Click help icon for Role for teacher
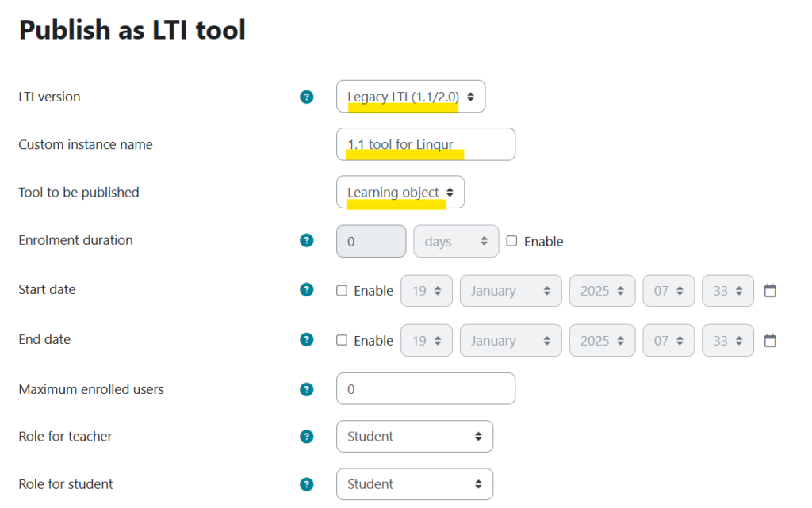Viewport: 812px width, 508px height. click(x=307, y=437)
